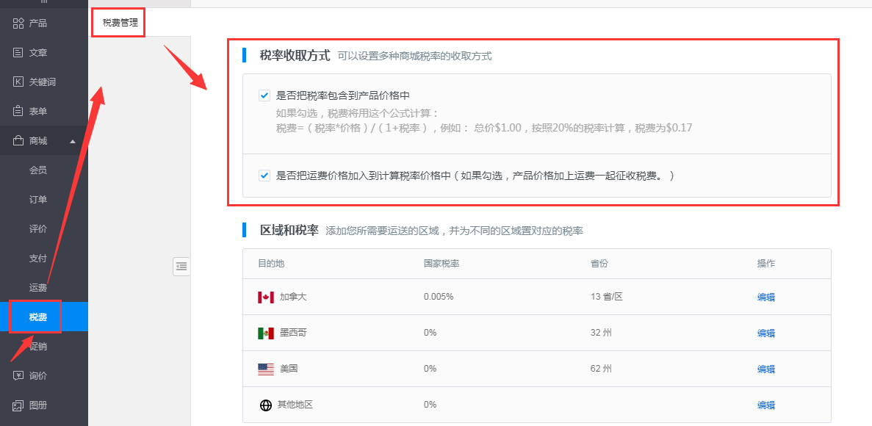The image size is (872, 426).
Task: Uncheck 是否把运费价格加入到计算税率价格中 checkbox
Action: [264, 176]
